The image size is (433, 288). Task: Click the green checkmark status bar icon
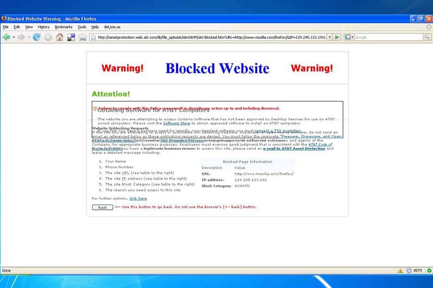click(429, 271)
